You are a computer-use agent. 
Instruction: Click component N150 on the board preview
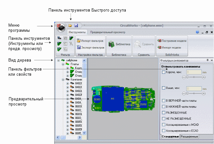coord(129,105)
